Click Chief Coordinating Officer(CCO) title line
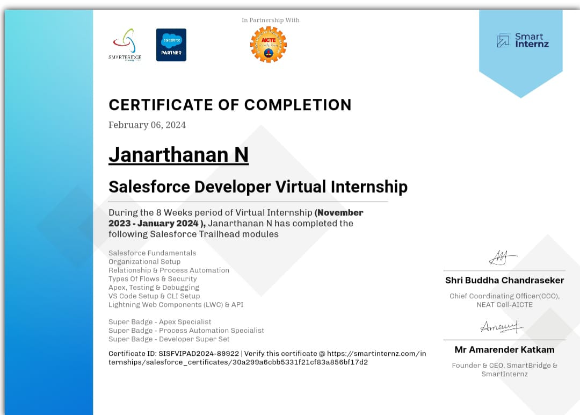The height and width of the screenshot is (415, 580). 504,296
